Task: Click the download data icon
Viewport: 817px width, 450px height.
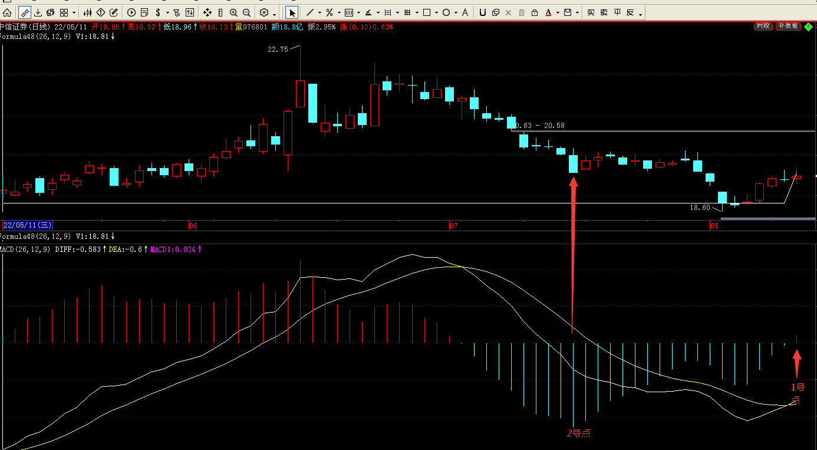Action: click(x=38, y=12)
